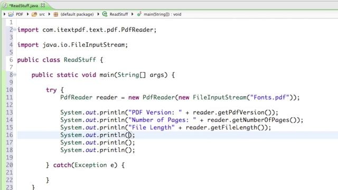This screenshot has height=190, width=338.
Task: Click line number 11 in the gutter
Action: pos(10,97)
